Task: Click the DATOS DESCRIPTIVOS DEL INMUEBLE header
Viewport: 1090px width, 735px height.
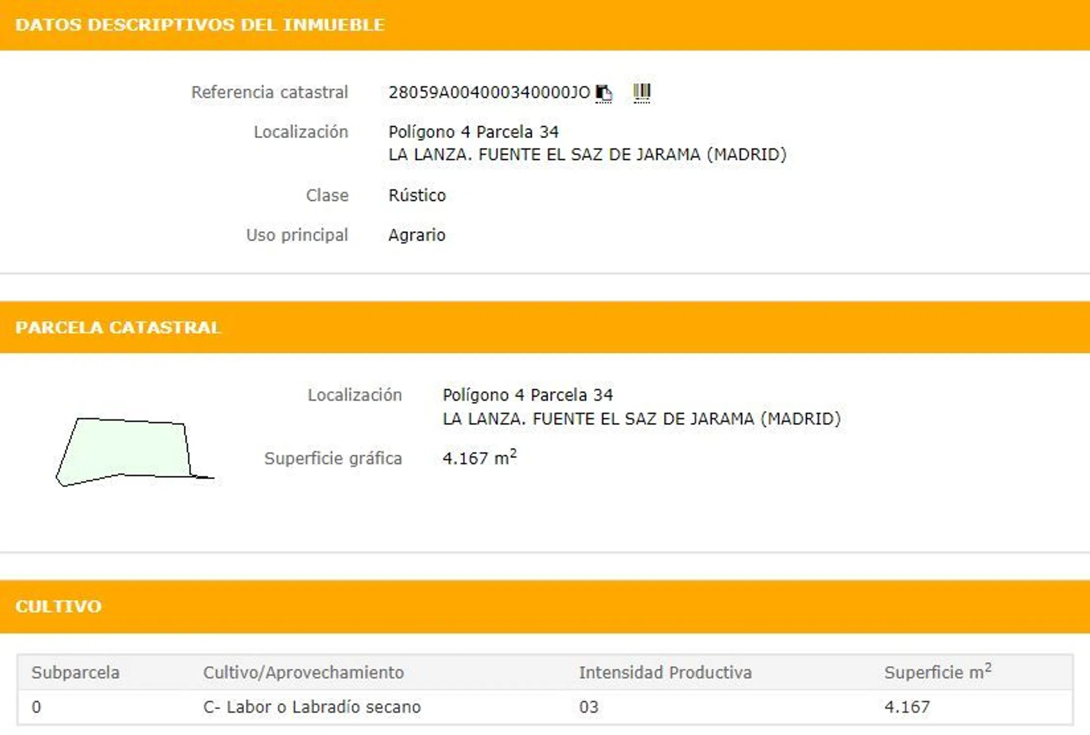Action: (x=200, y=24)
